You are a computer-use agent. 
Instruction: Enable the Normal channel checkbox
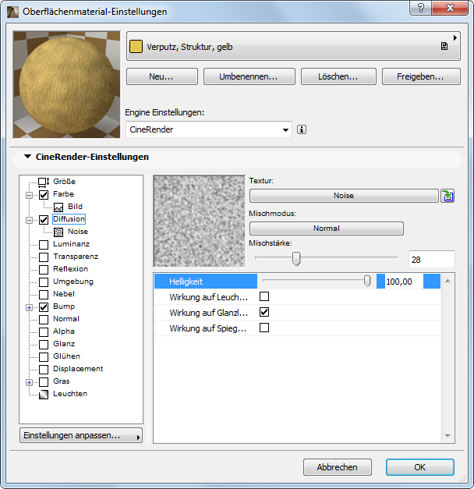tap(44, 320)
